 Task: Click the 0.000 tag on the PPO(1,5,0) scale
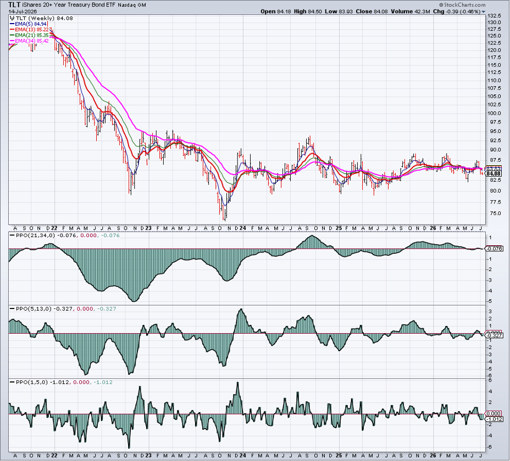coord(494,414)
